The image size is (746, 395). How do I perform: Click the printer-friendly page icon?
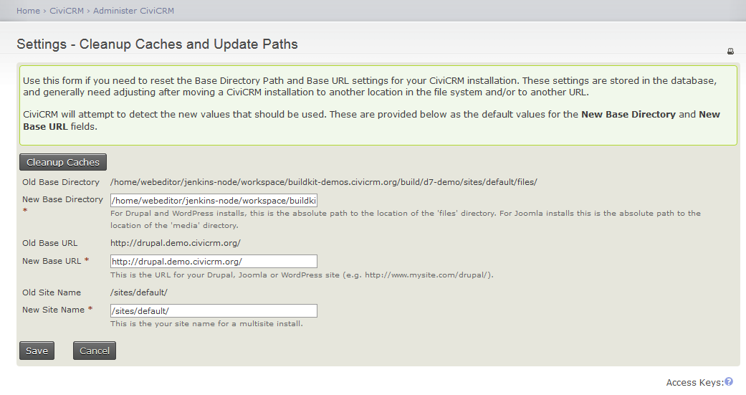(x=730, y=52)
